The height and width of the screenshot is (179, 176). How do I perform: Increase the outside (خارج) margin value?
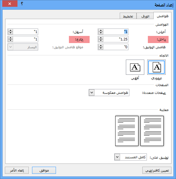(x=10, y=38)
